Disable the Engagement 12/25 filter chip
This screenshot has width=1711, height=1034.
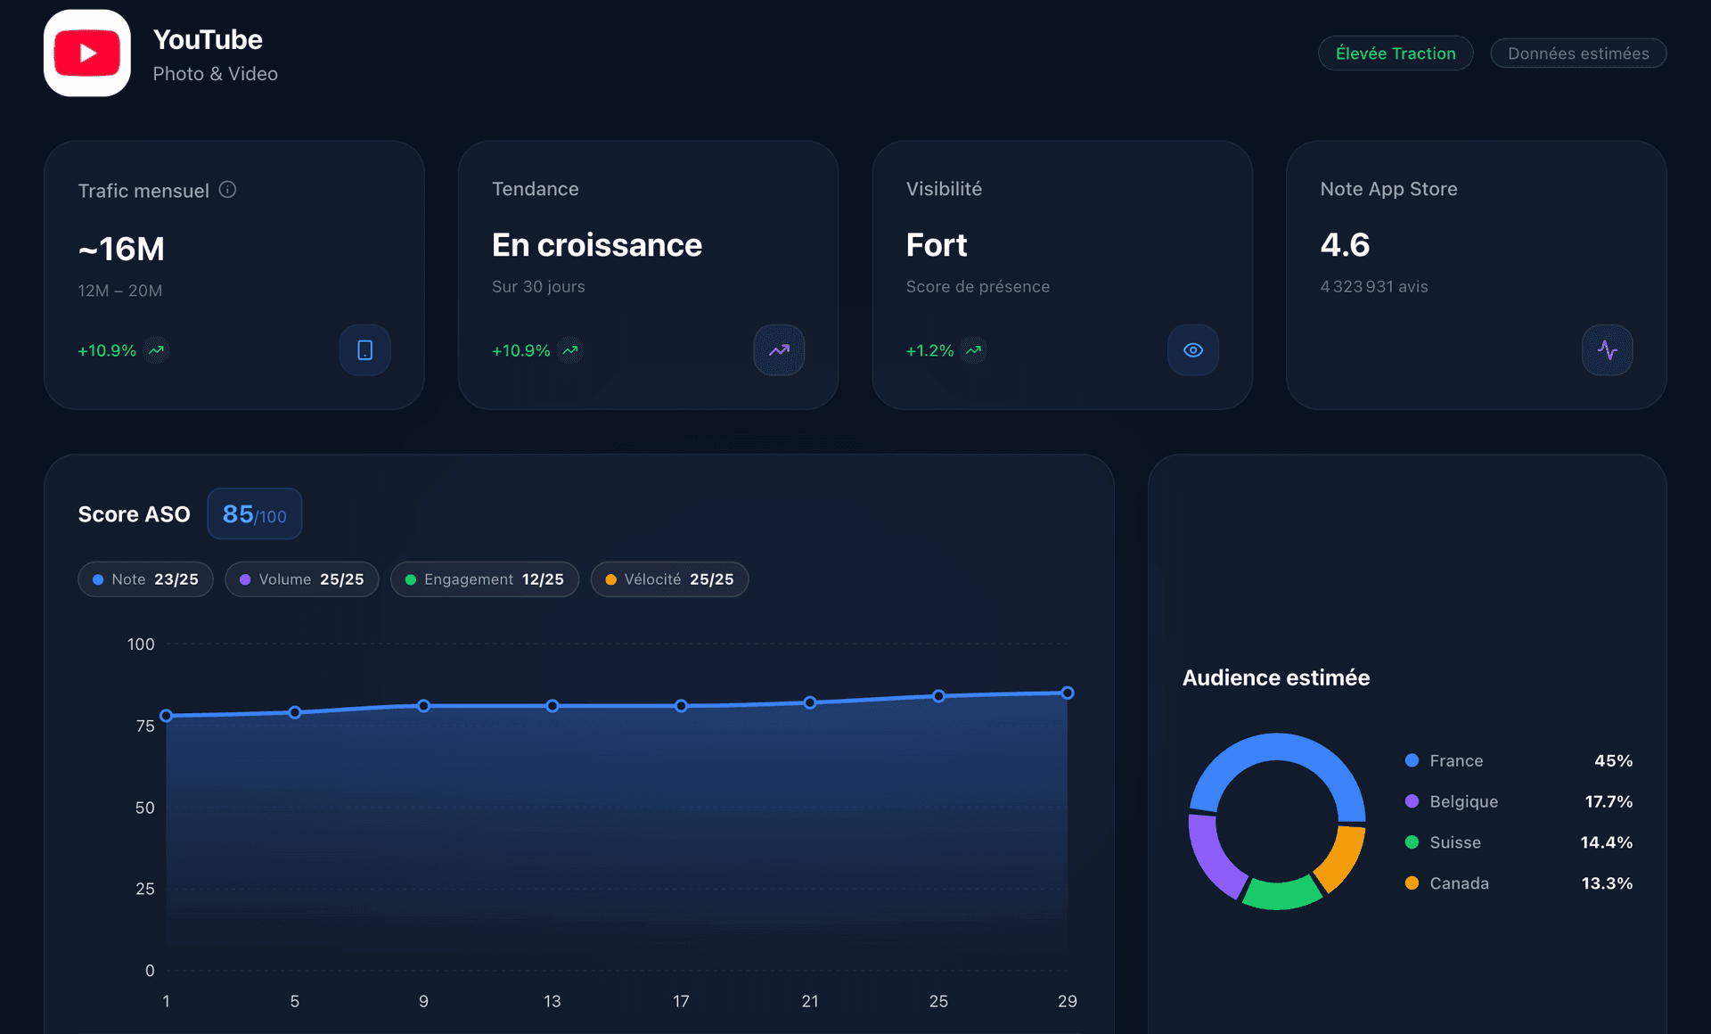pyautogui.click(x=485, y=579)
